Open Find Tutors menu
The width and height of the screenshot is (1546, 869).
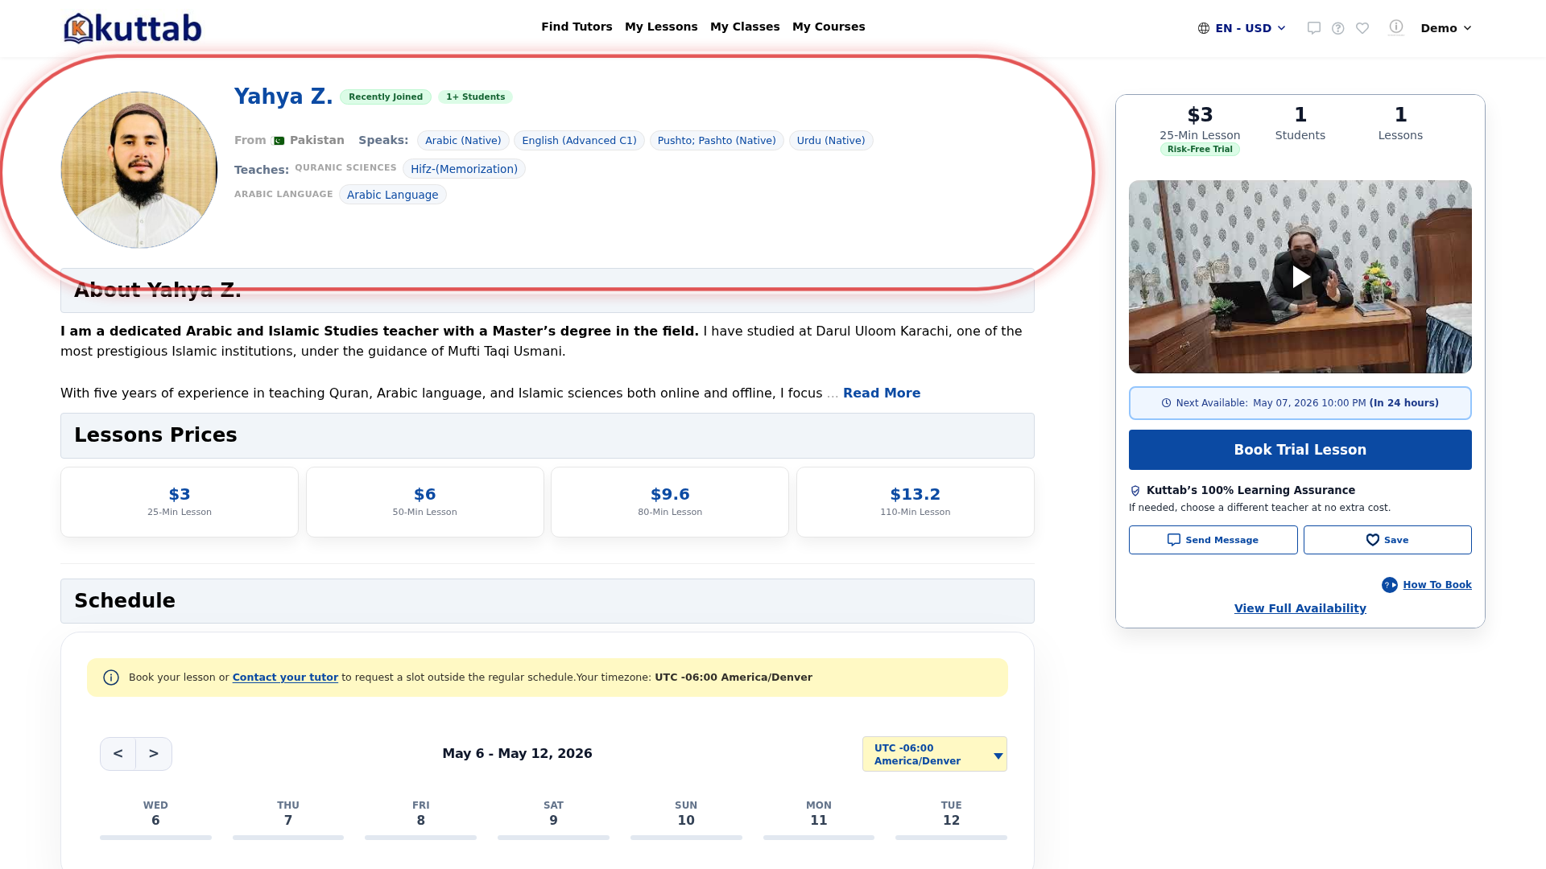(577, 27)
